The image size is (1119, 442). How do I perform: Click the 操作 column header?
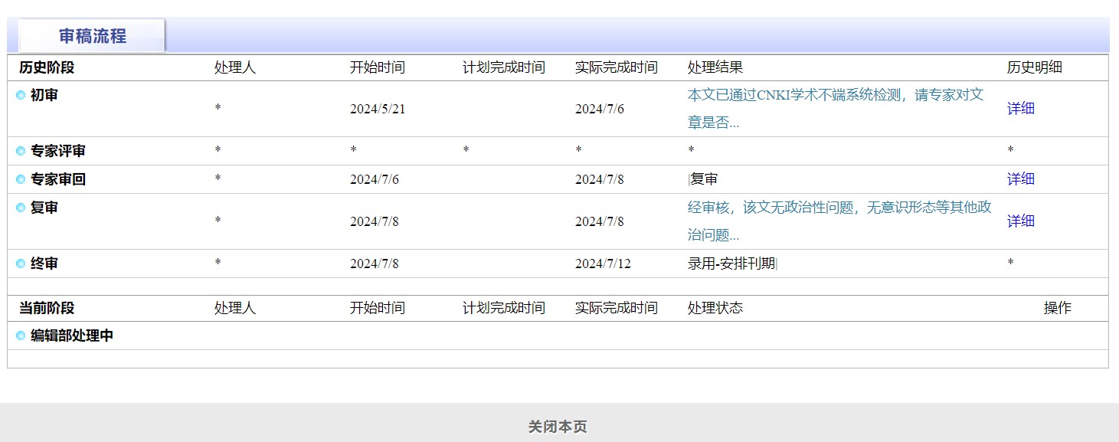(1057, 308)
